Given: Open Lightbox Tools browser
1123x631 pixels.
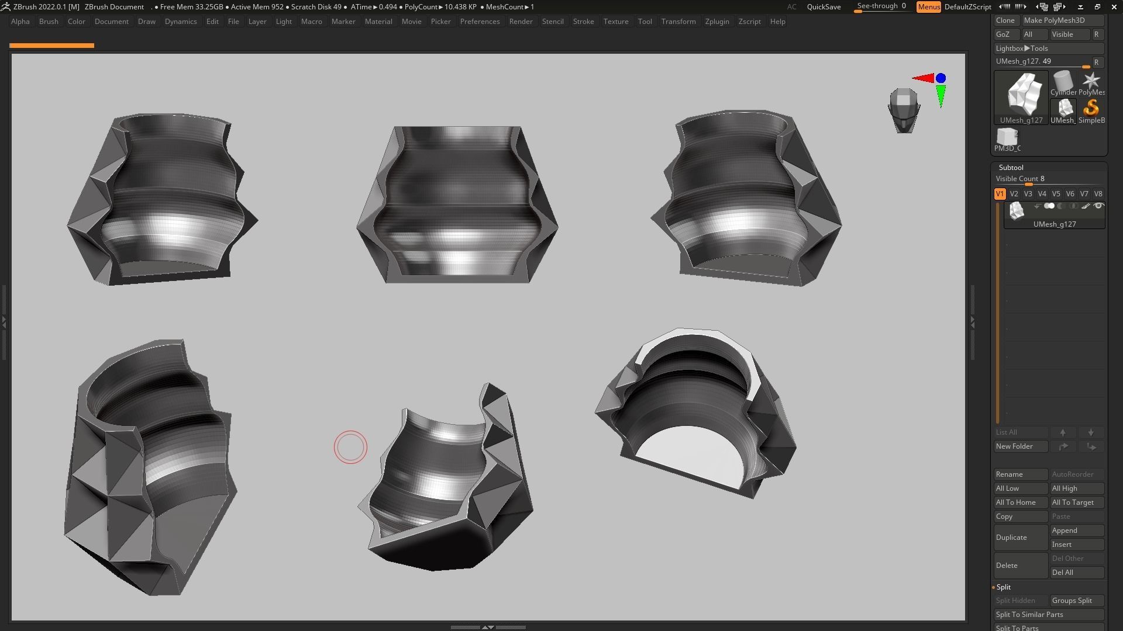Looking at the screenshot, I should click(1049, 48).
